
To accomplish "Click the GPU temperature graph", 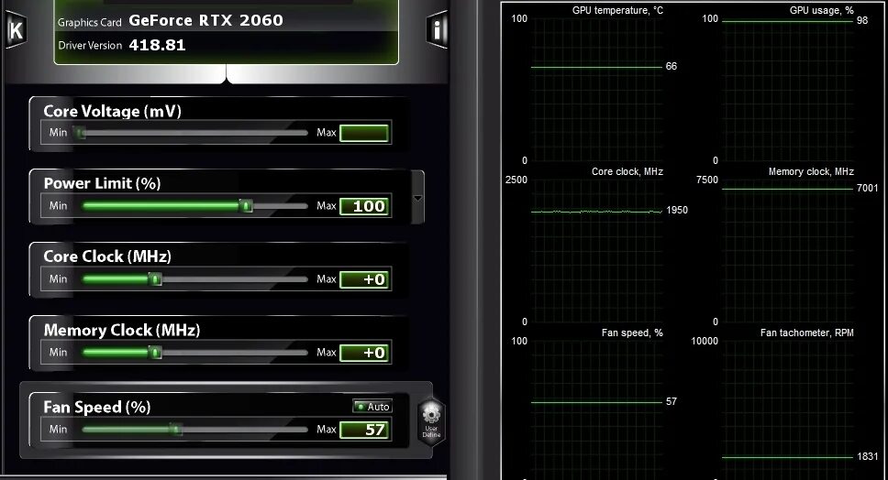I will point(596,90).
